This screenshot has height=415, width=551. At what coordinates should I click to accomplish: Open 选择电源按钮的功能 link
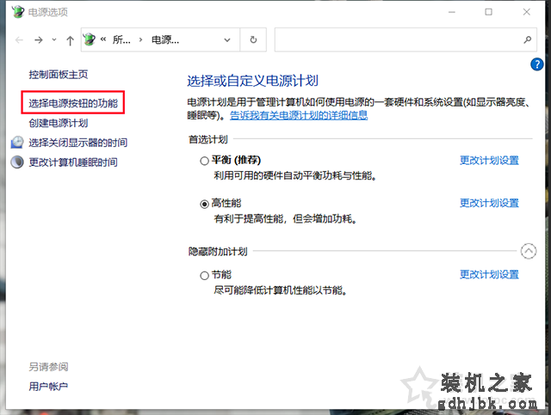tap(73, 103)
